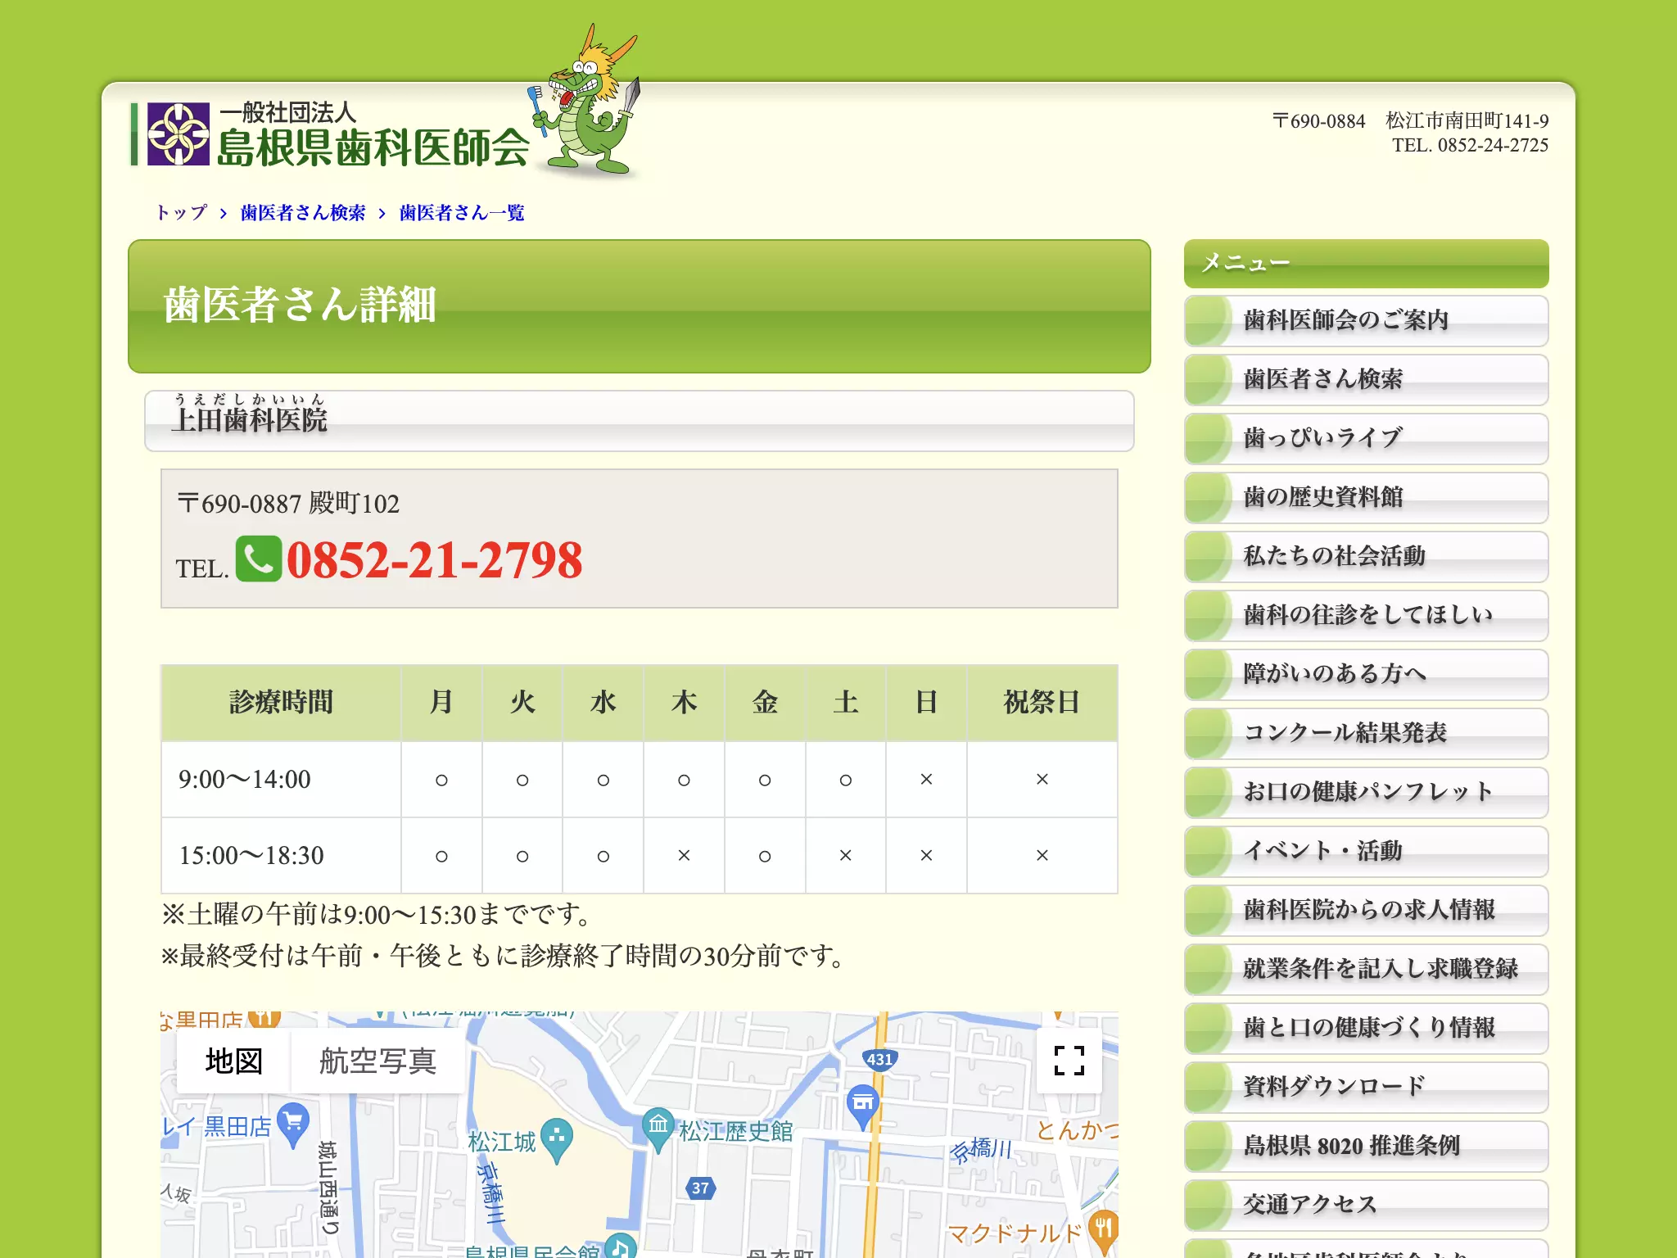Viewport: 1677px width, 1258px height.
Task: Open 歯の歴史資料館 menu item
Action: (1366, 497)
